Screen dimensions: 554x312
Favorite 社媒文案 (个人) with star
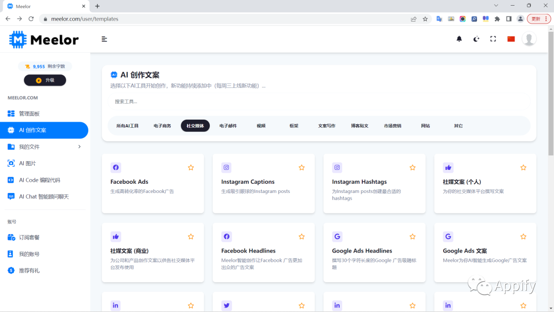pos(523,167)
